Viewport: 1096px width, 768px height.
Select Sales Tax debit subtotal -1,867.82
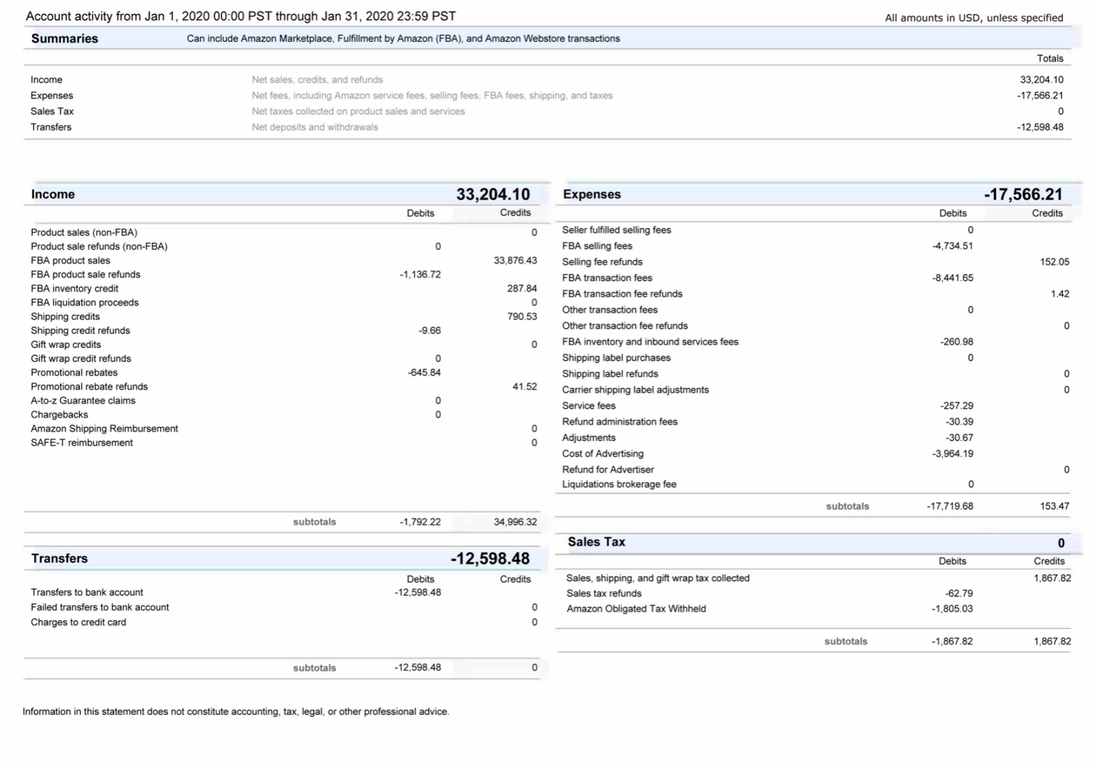952,642
